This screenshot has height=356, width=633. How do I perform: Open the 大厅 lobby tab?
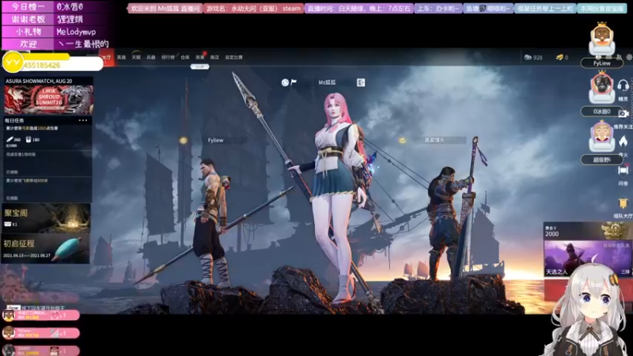pos(107,57)
